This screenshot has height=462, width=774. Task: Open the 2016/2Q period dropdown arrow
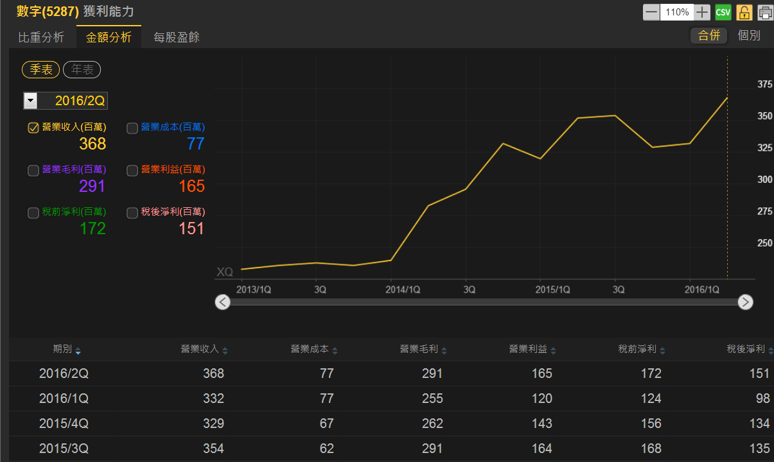(x=30, y=101)
